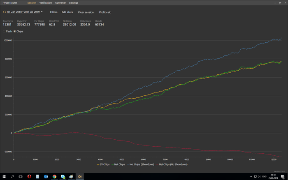Viewport: 288px width, 180px height.
Task: Open the date range dropdown arrow
Action: 42,12
